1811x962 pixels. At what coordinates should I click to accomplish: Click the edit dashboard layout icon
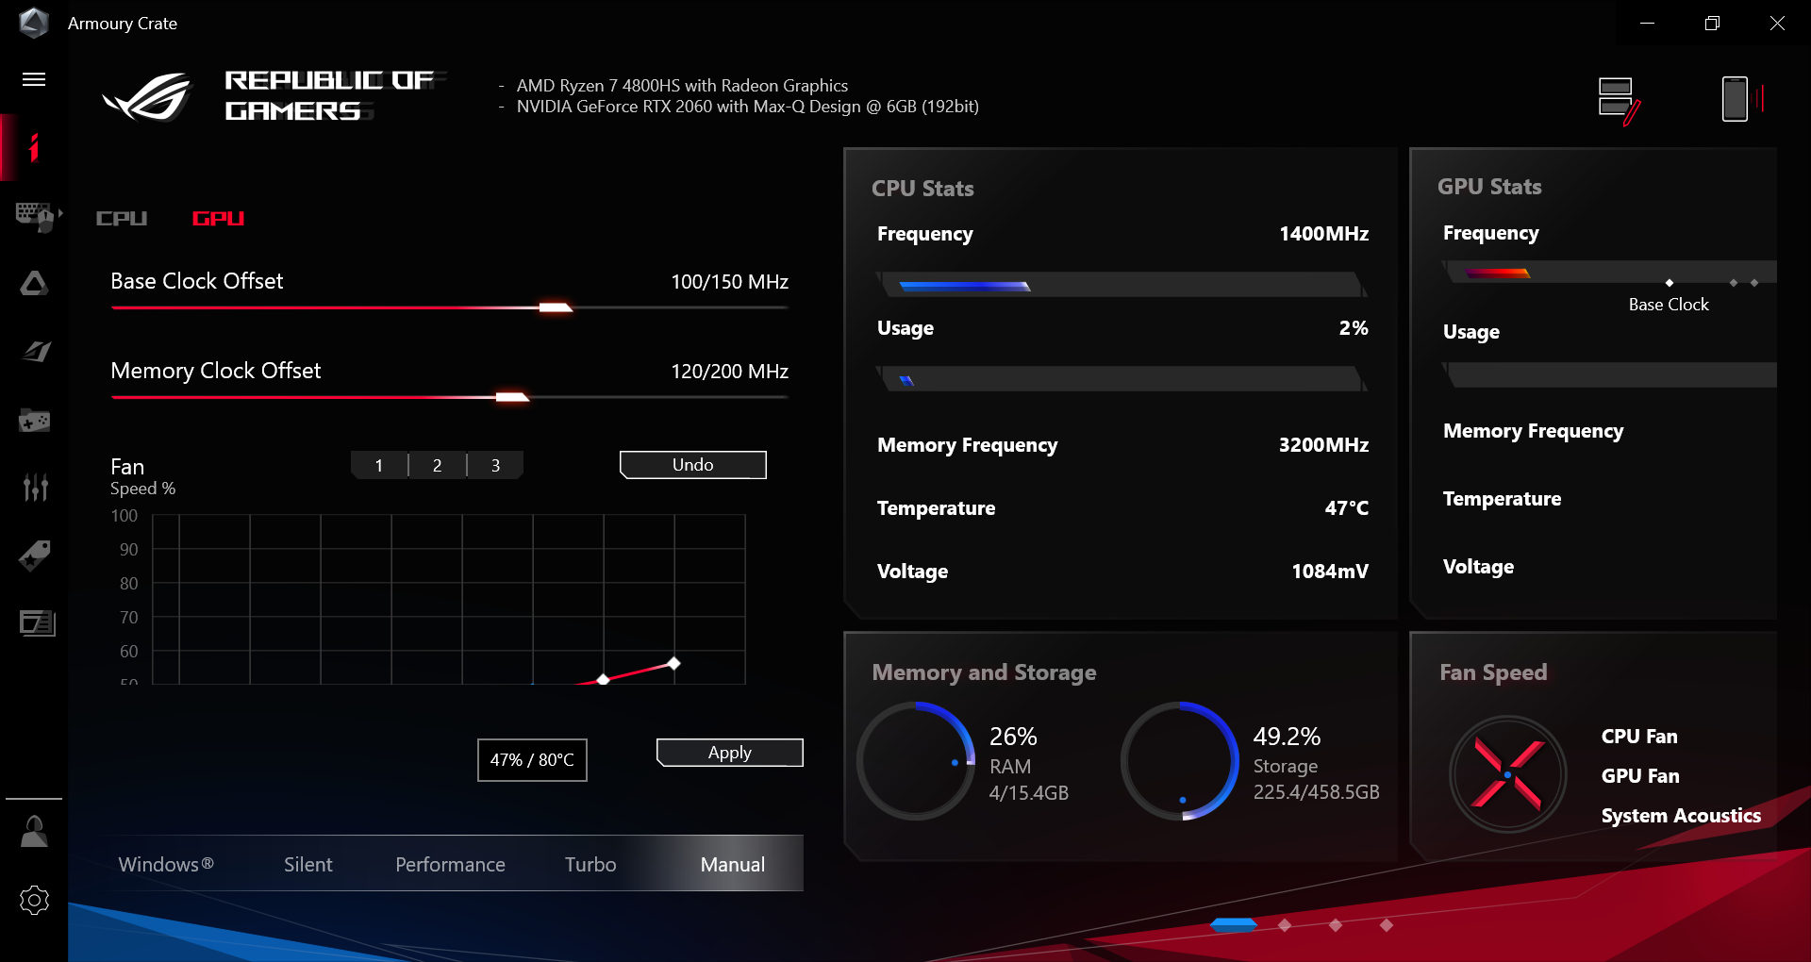[x=1619, y=100]
